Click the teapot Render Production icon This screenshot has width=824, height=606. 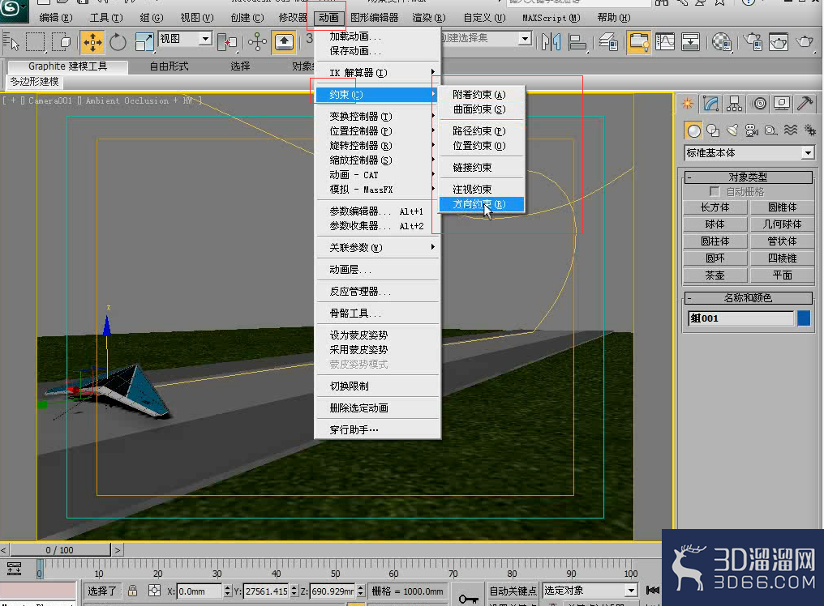point(804,42)
